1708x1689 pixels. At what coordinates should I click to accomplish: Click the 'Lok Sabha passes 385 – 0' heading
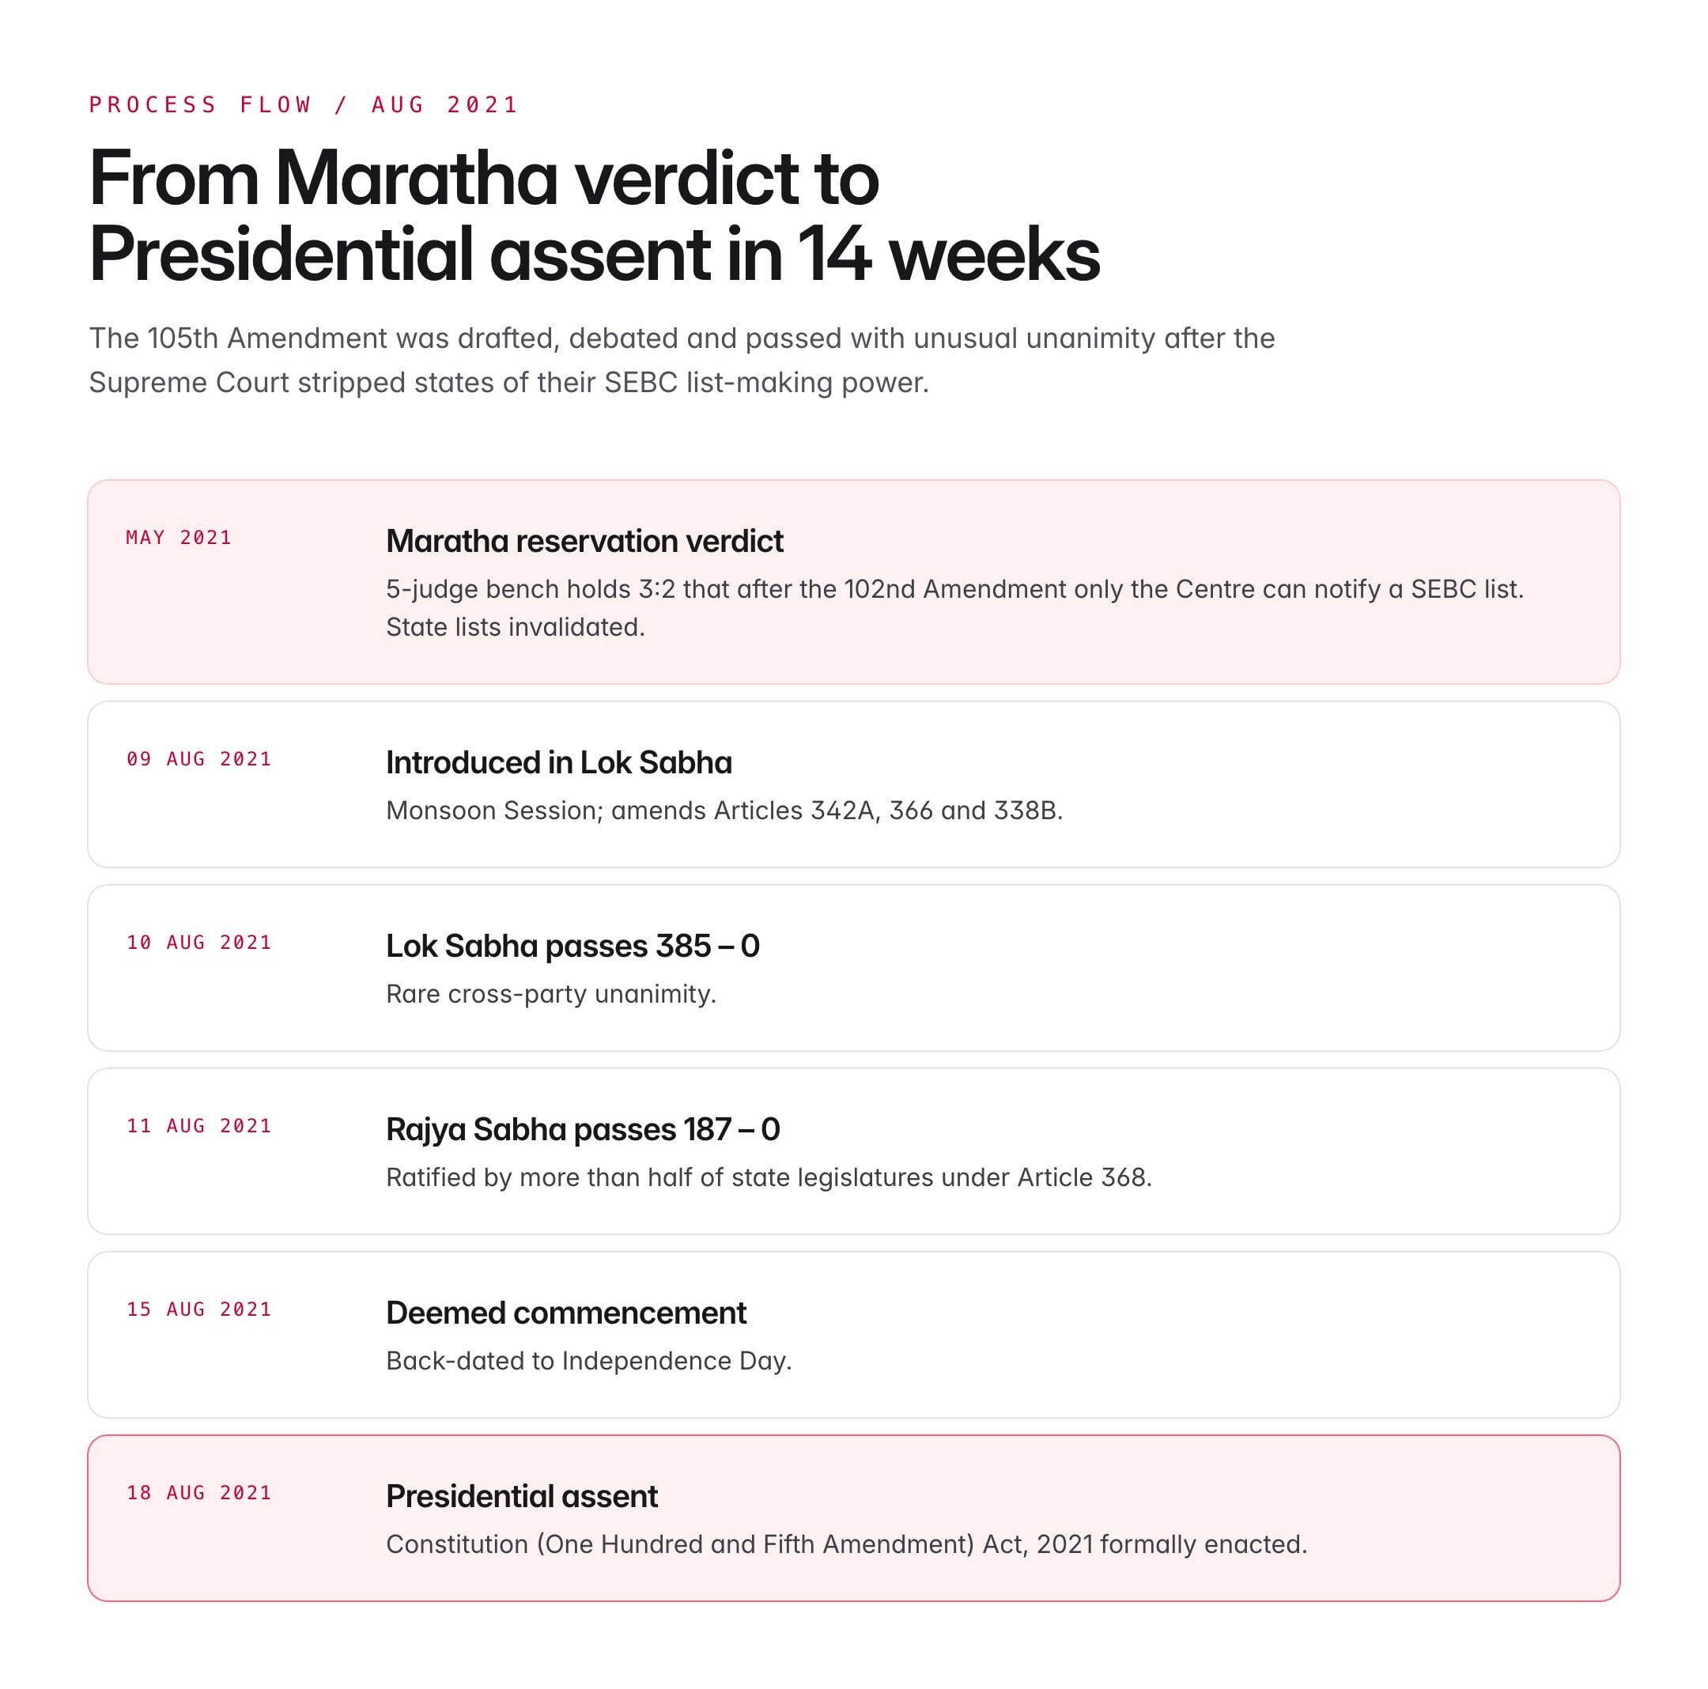[572, 946]
